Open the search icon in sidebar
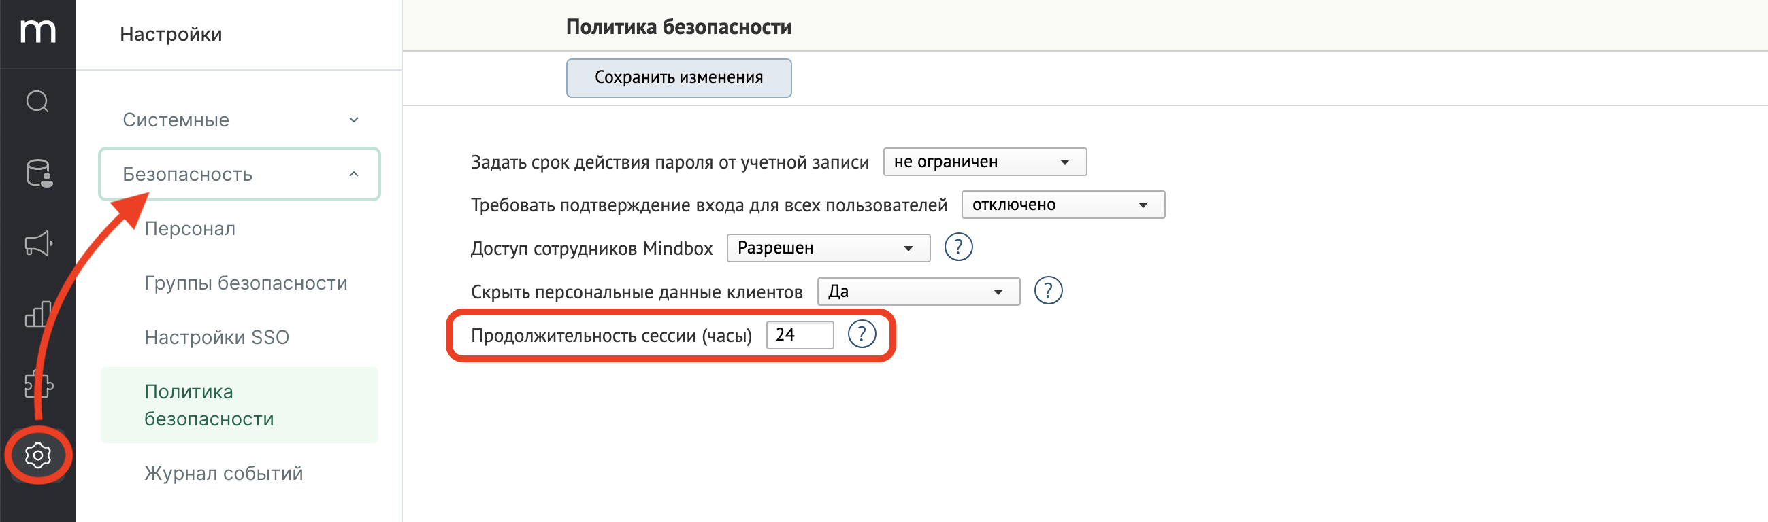The height and width of the screenshot is (522, 1768). [37, 101]
